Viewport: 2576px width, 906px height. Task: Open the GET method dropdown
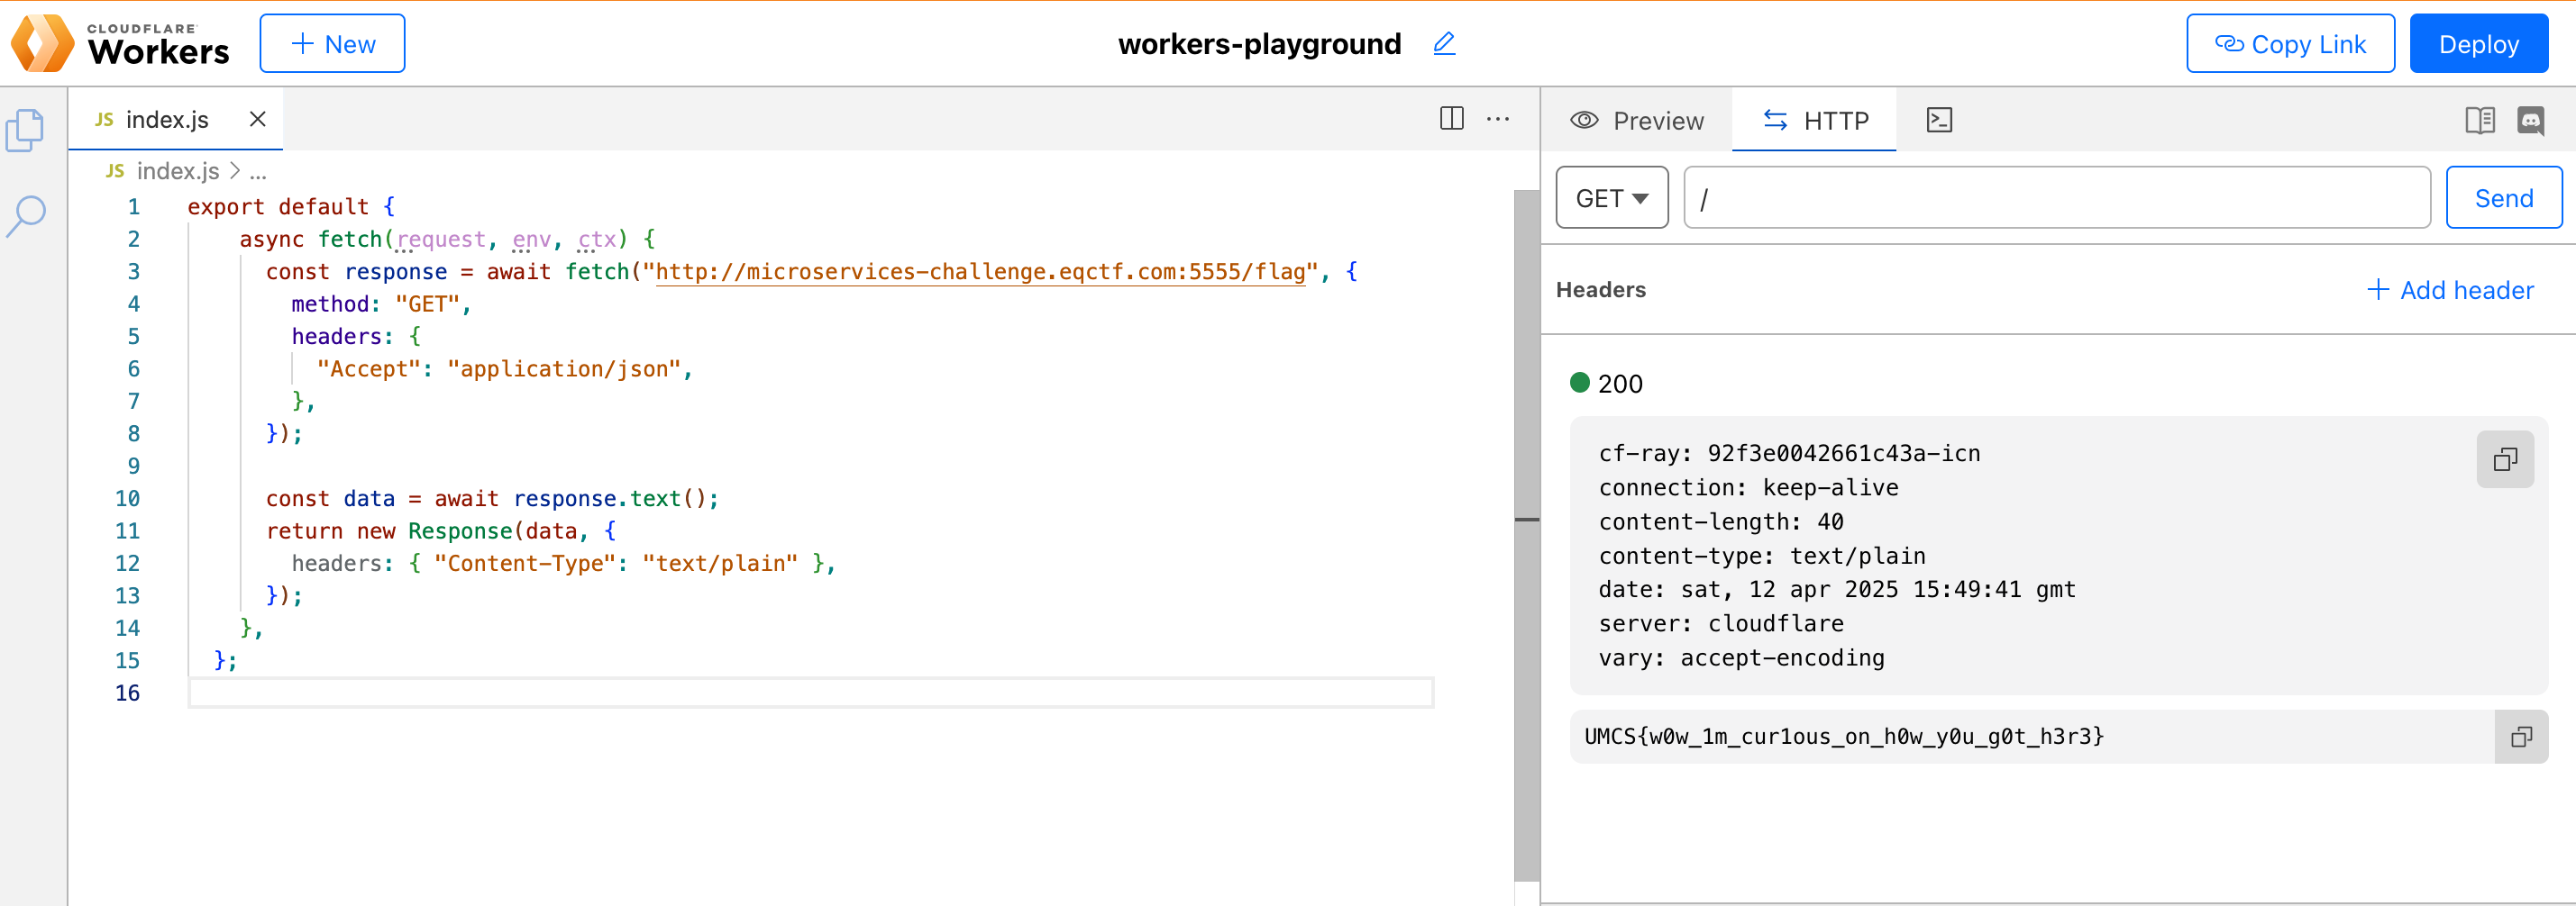click(1612, 198)
